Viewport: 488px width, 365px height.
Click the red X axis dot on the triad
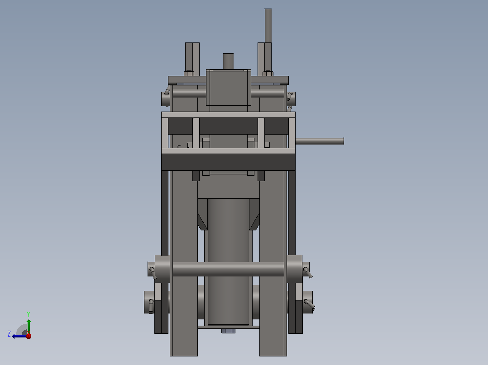click(x=29, y=336)
